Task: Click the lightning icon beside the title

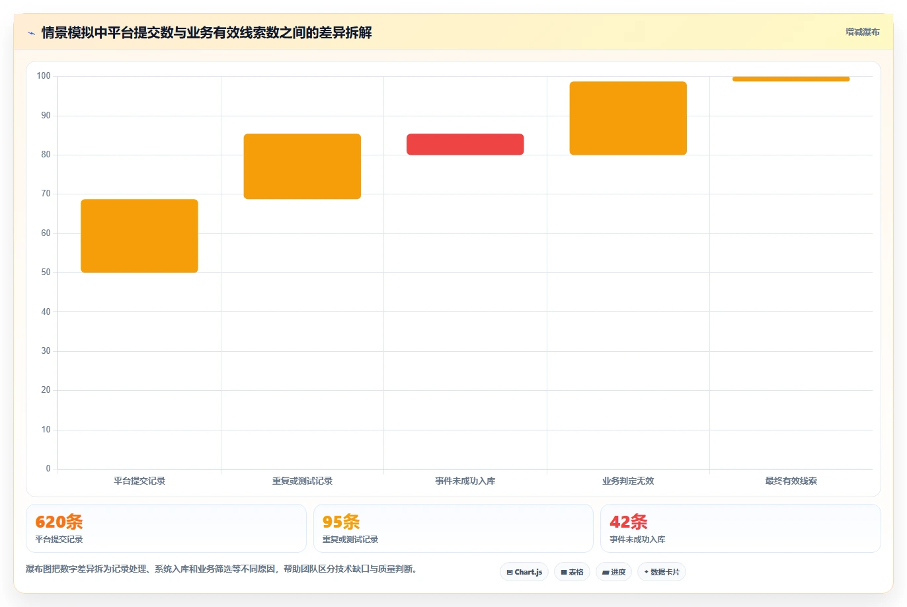Action: [31, 33]
